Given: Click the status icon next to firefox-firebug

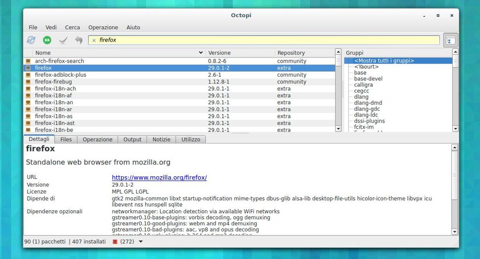Looking at the screenshot, I should pos(28,82).
